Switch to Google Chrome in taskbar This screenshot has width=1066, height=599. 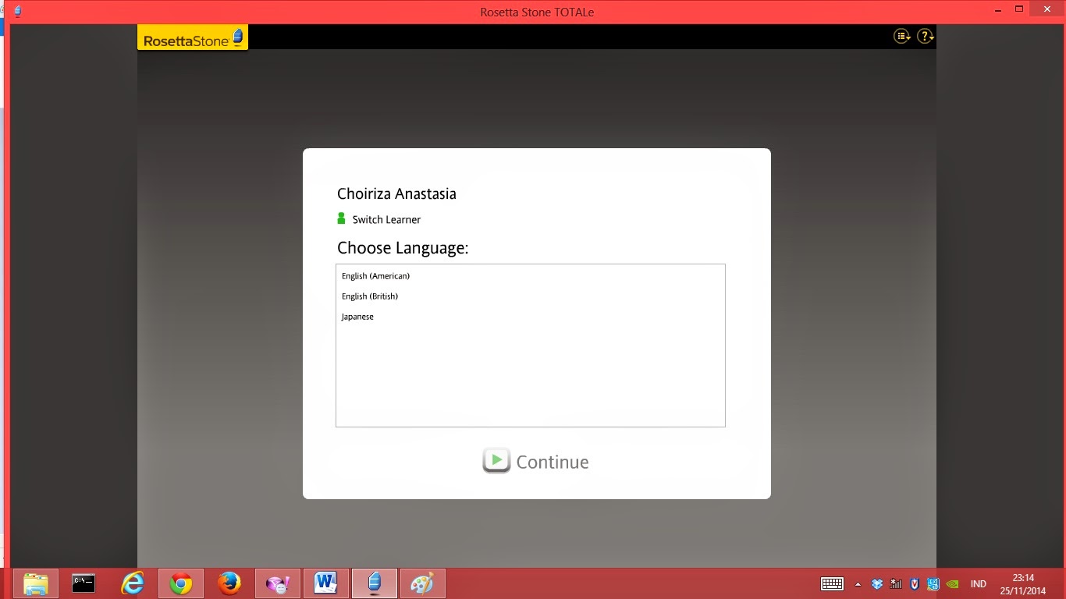tap(181, 583)
